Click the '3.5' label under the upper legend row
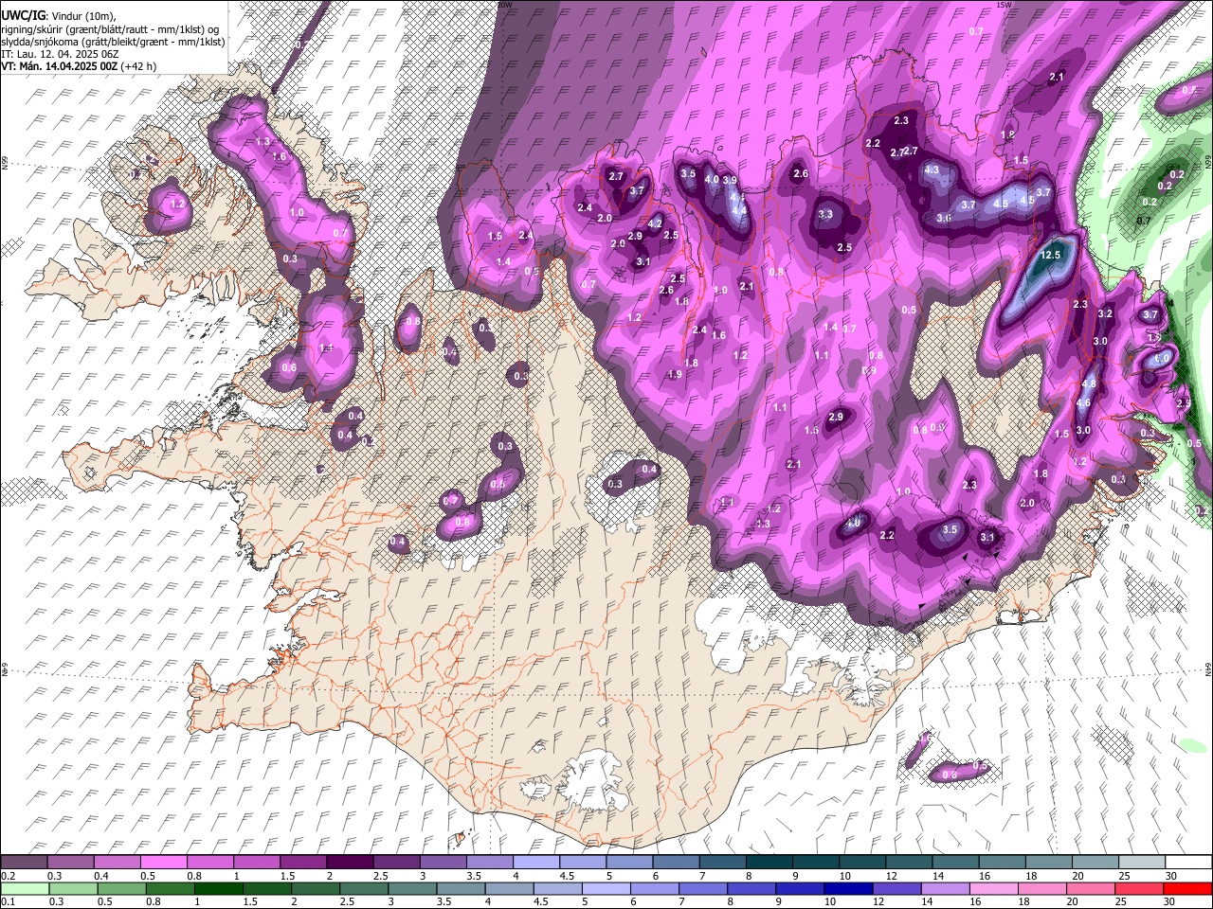Image resolution: width=1213 pixels, height=909 pixels. pyautogui.click(x=472, y=876)
